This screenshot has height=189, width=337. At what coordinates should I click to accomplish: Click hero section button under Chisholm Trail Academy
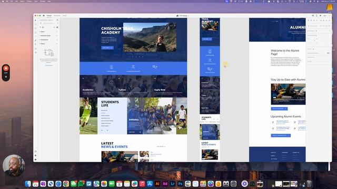click(107, 48)
